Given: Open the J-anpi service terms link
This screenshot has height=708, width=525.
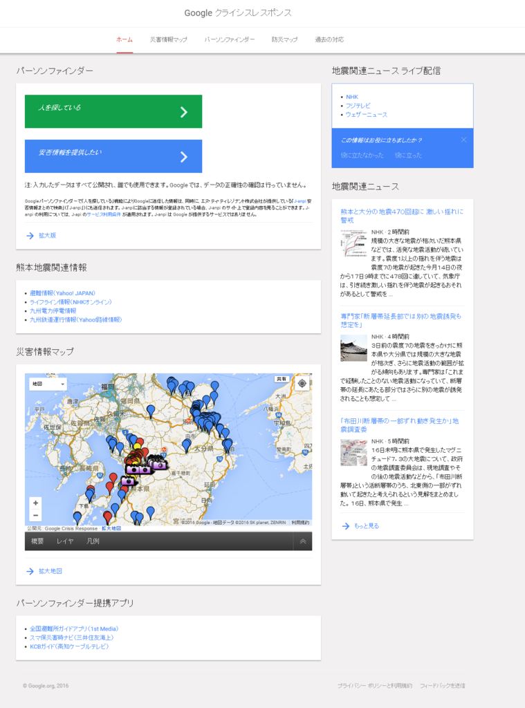Looking at the screenshot, I should (104, 214).
